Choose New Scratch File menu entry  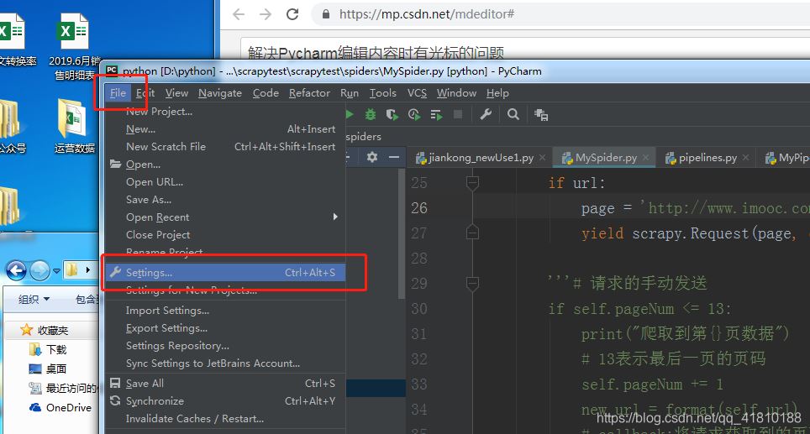(x=225, y=147)
